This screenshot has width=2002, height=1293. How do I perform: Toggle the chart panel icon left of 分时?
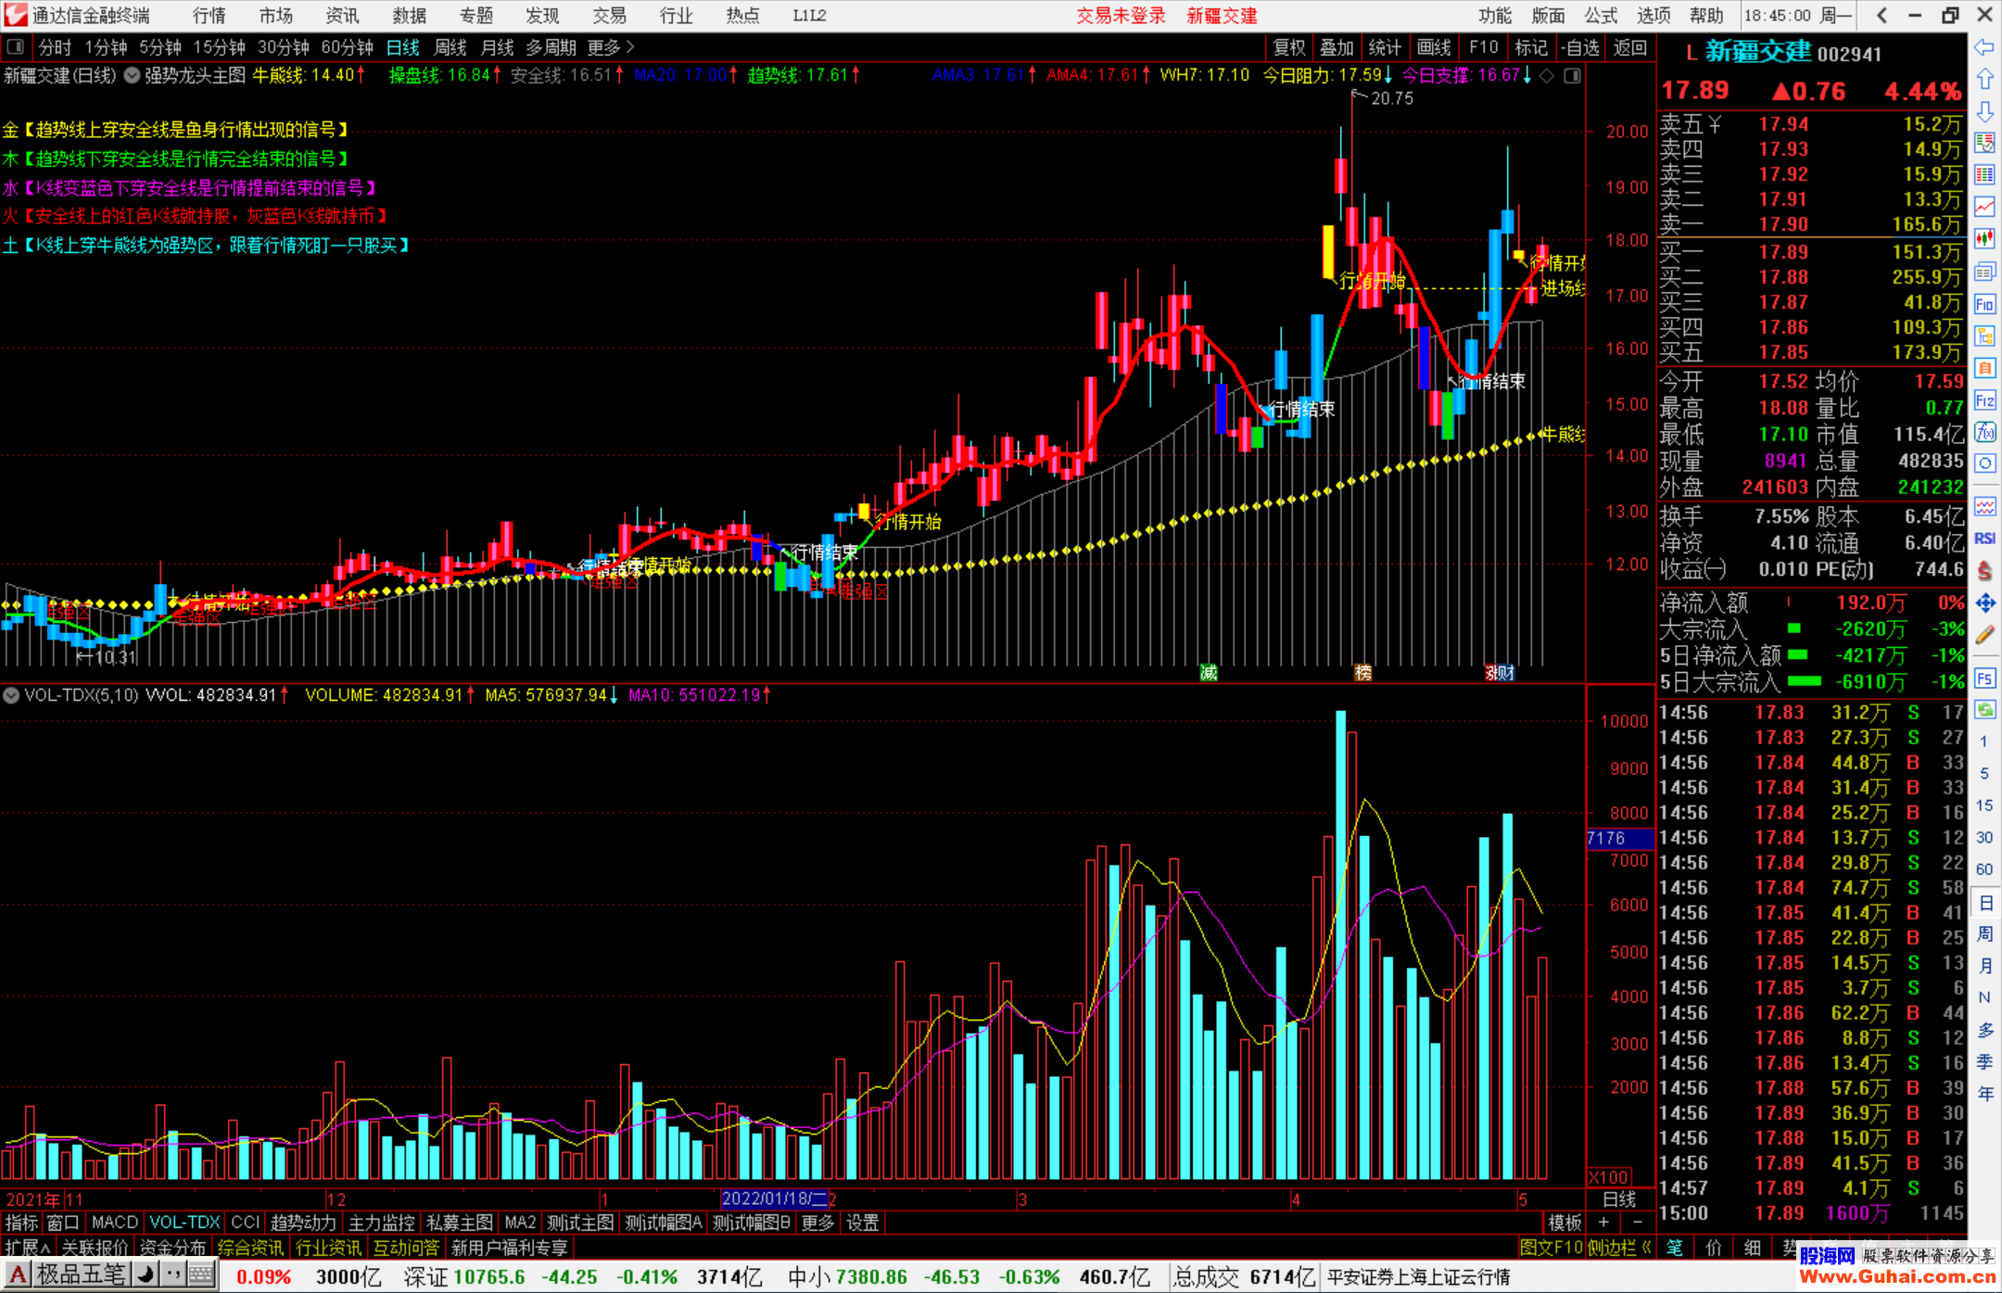click(14, 47)
